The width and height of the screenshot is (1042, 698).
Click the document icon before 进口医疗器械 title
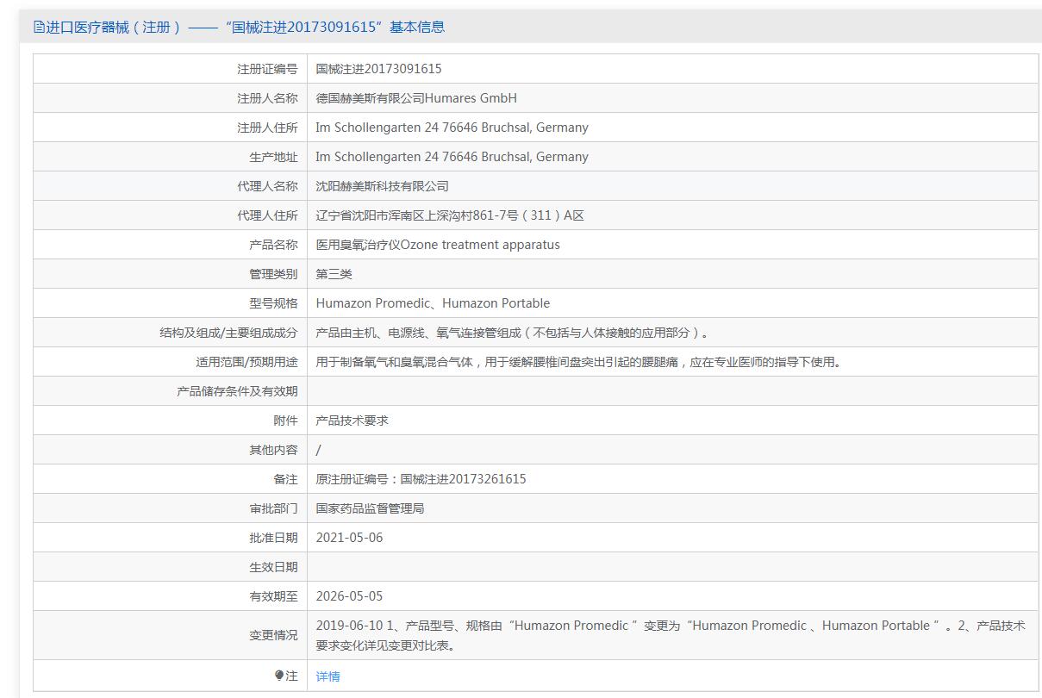click(39, 27)
